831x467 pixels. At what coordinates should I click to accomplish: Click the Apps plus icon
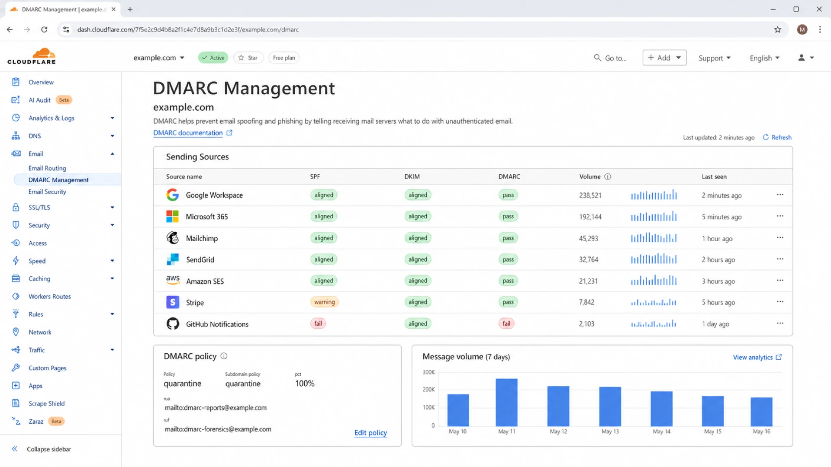pyautogui.click(x=16, y=386)
